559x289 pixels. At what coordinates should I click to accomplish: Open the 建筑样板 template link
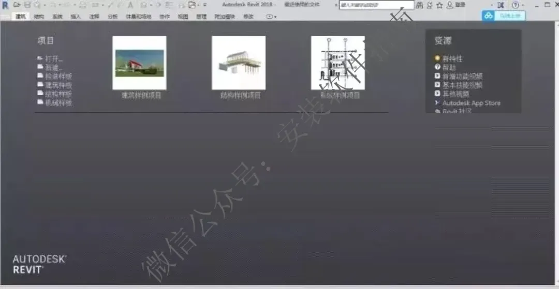58,85
